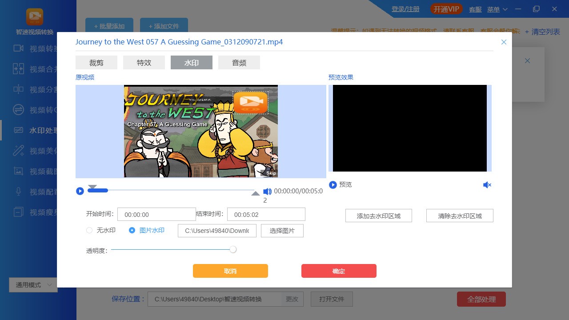Select the watermark logo overlay on video
Screen dimensions: 569x320
click(x=250, y=103)
